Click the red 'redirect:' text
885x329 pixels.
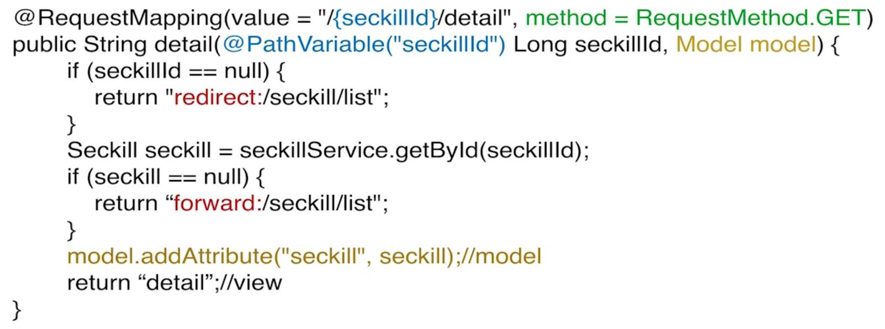tap(218, 98)
